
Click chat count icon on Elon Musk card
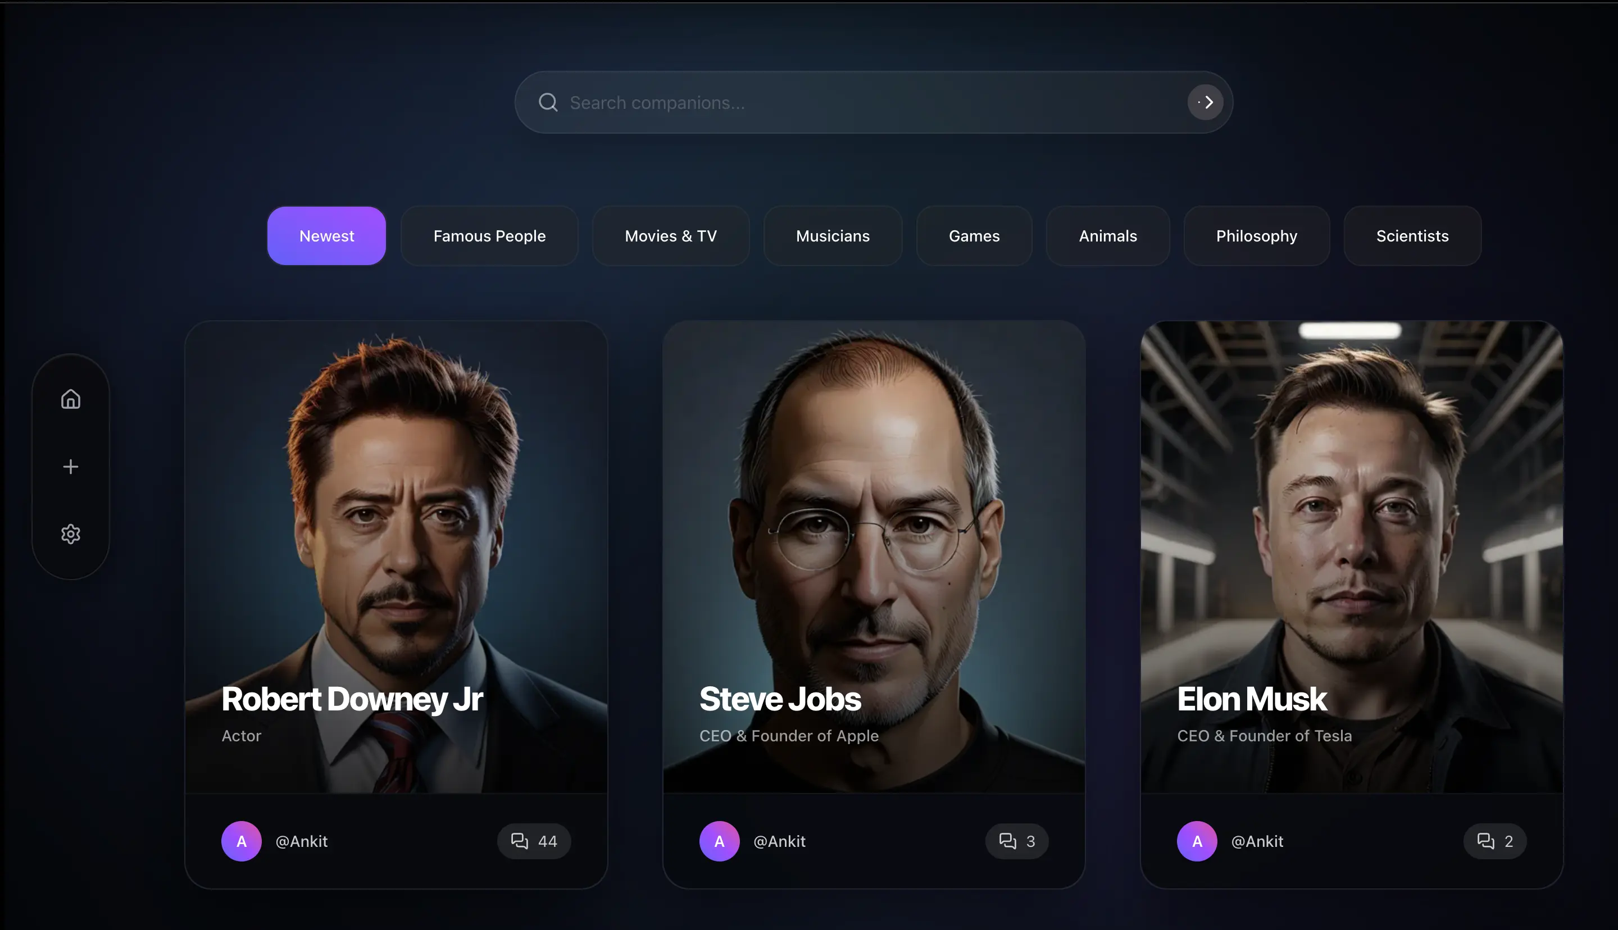coord(1485,841)
